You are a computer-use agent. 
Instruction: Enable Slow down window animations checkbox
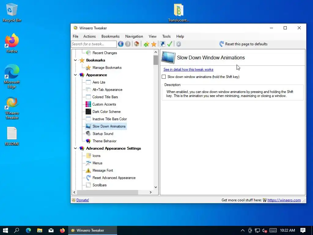(164, 77)
